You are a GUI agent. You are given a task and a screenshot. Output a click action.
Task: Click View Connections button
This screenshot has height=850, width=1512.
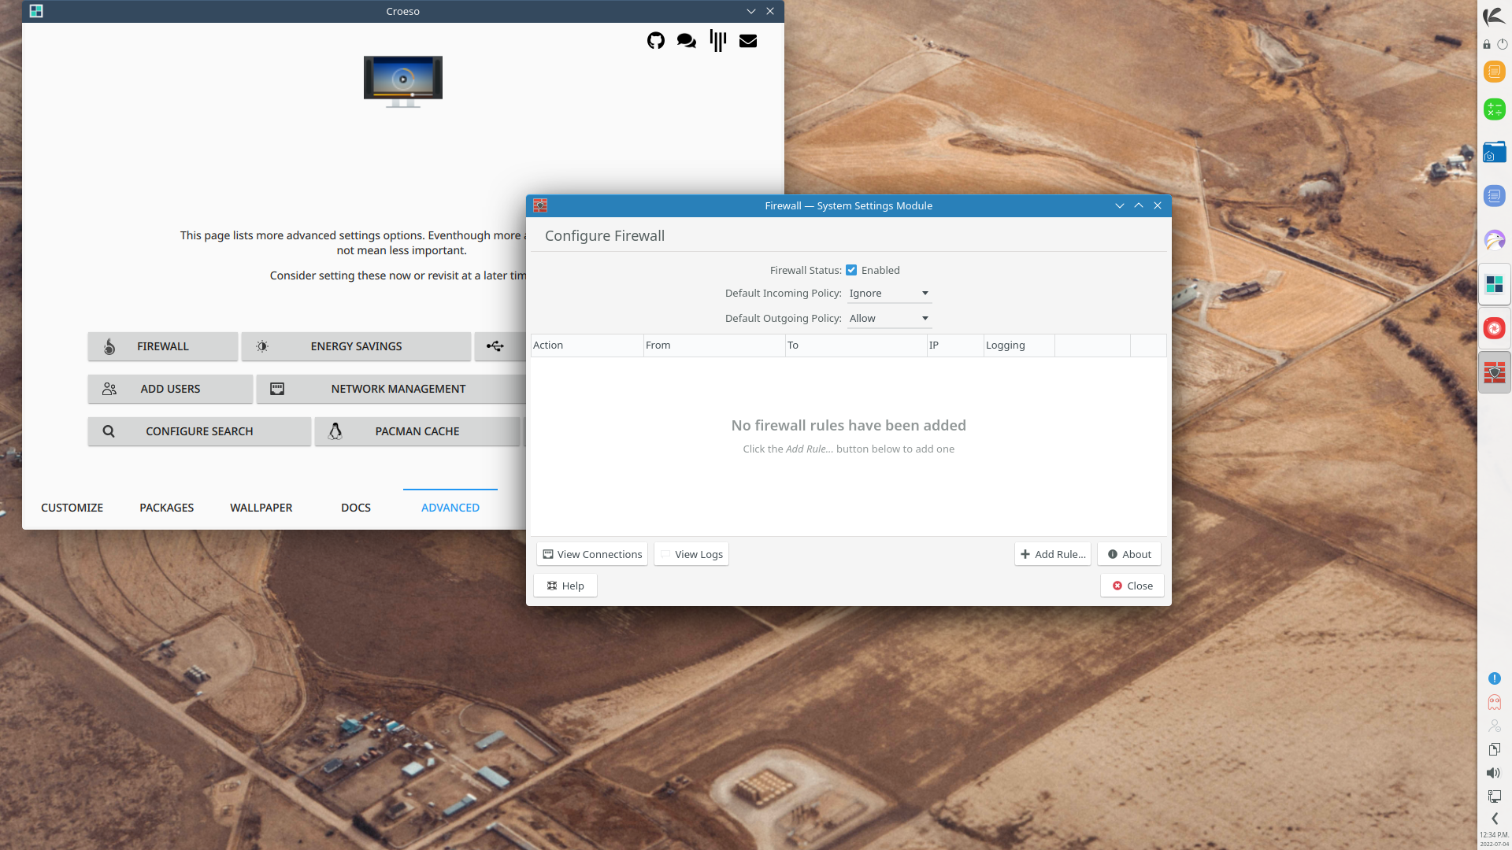pyautogui.click(x=592, y=554)
